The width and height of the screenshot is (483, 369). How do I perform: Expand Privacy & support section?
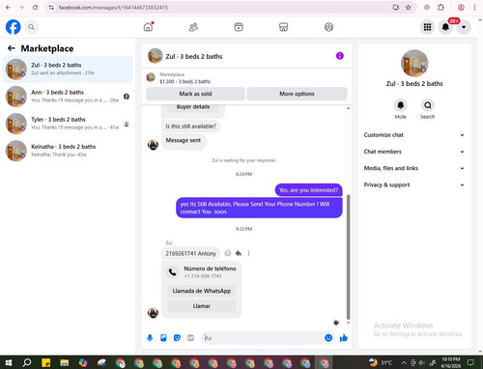tap(414, 184)
